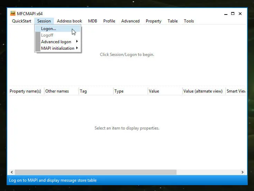The image size is (254, 191).
Task: Minimize the MFCMAPI window
Action: [226, 14]
